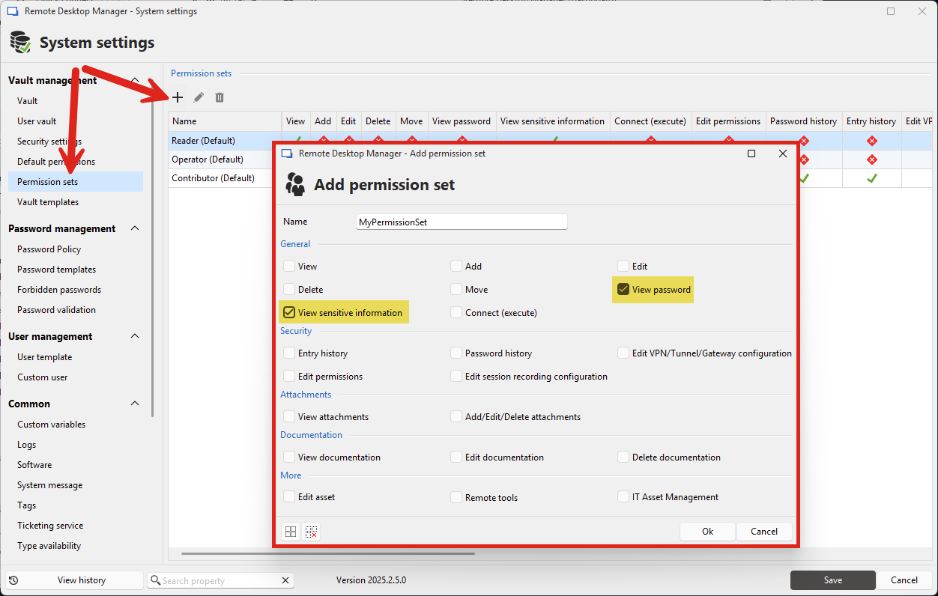Viewport: 938px width, 596px height.
Task: Click the View history button
Action: [x=74, y=580]
